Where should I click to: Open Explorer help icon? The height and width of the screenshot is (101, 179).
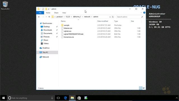144,13
